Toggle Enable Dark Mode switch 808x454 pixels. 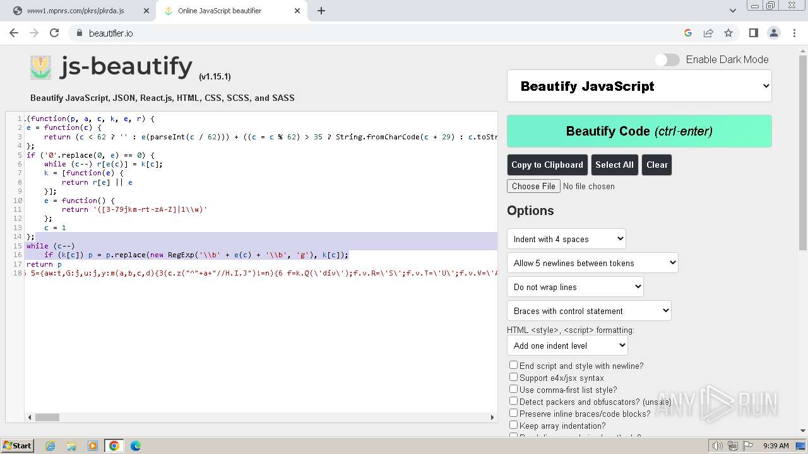click(667, 60)
